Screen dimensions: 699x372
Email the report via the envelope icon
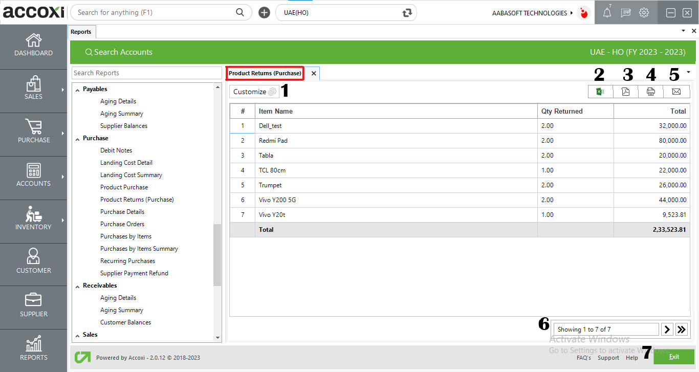(676, 92)
